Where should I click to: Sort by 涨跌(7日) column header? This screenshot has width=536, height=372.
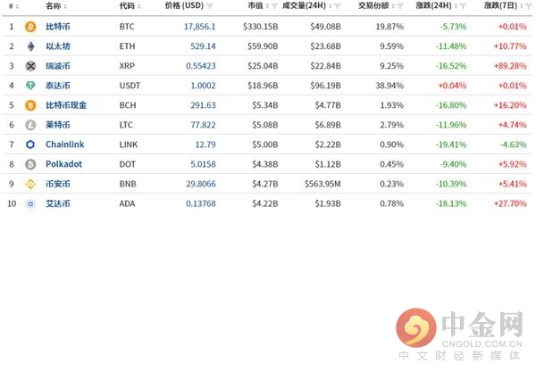pyautogui.click(x=503, y=6)
